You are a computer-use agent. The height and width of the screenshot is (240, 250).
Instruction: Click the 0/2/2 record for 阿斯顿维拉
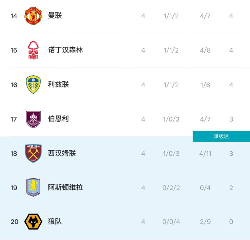click(x=171, y=188)
